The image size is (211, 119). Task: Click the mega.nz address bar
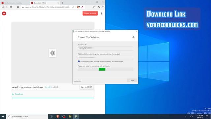coord(47,7)
